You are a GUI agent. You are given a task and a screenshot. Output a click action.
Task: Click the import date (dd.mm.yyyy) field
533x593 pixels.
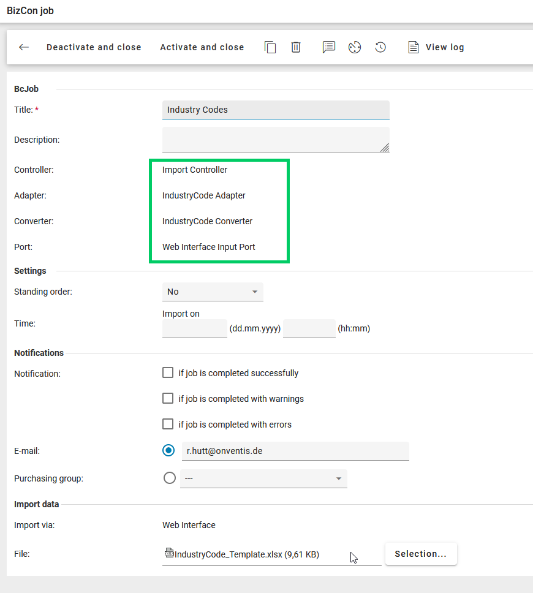click(x=194, y=328)
